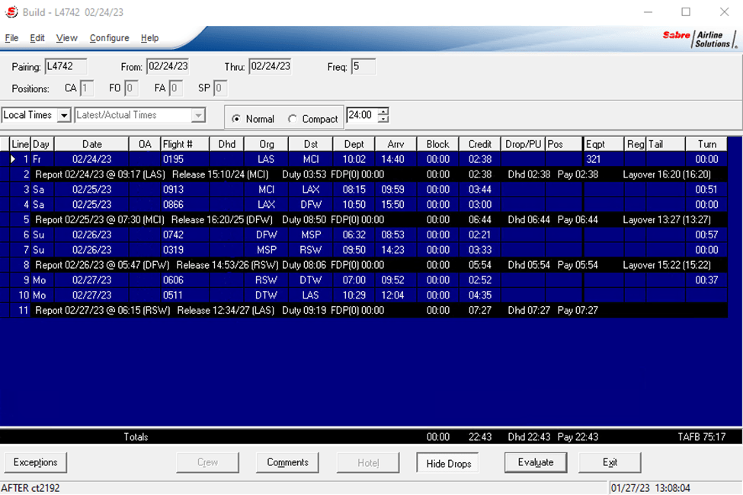Image resolution: width=743 pixels, height=495 pixels.
Task: Click the Hide Drops button
Action: [x=448, y=463]
